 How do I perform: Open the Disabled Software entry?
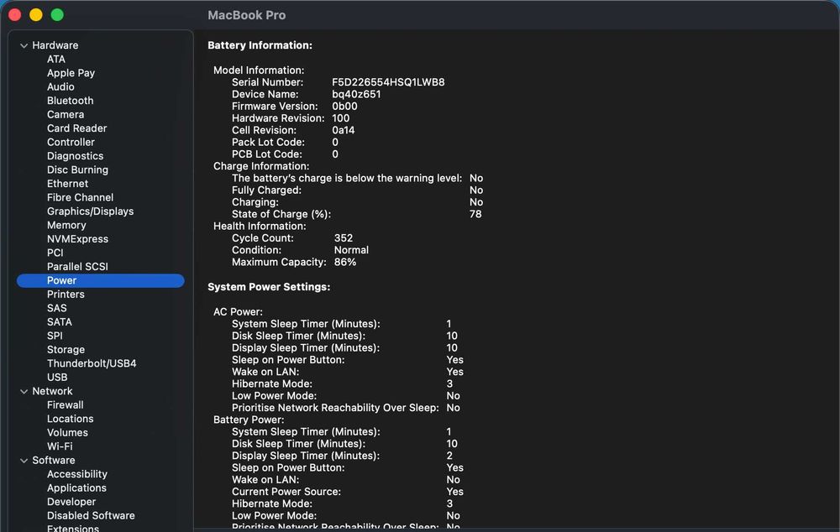point(91,516)
